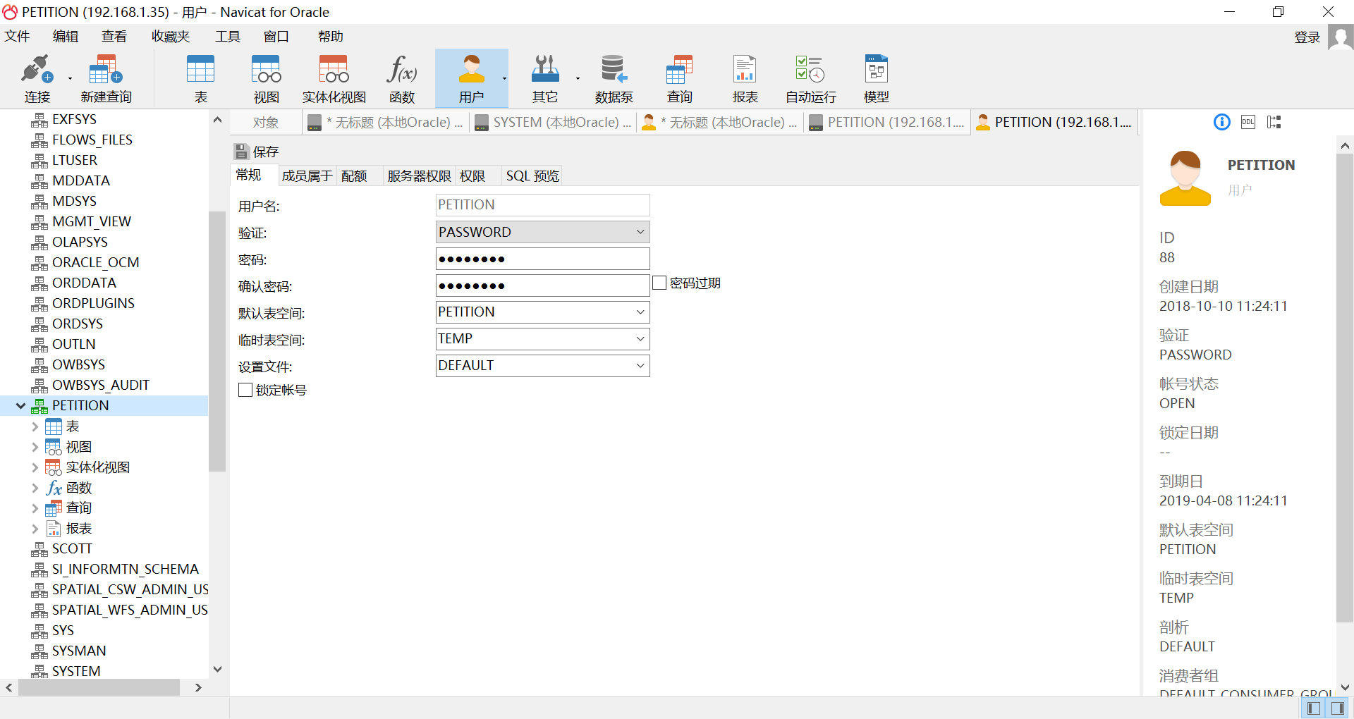Open the 其它 others toolbar icon

point(544,70)
